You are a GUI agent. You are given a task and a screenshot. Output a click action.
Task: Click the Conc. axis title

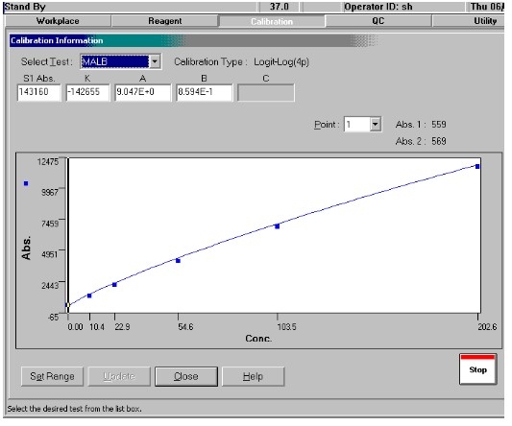258,339
